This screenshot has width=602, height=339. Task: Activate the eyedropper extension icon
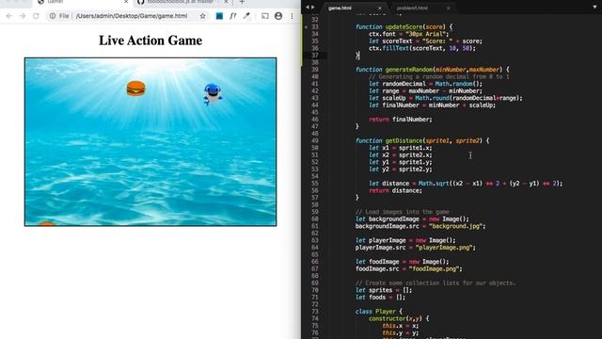[x=246, y=16]
